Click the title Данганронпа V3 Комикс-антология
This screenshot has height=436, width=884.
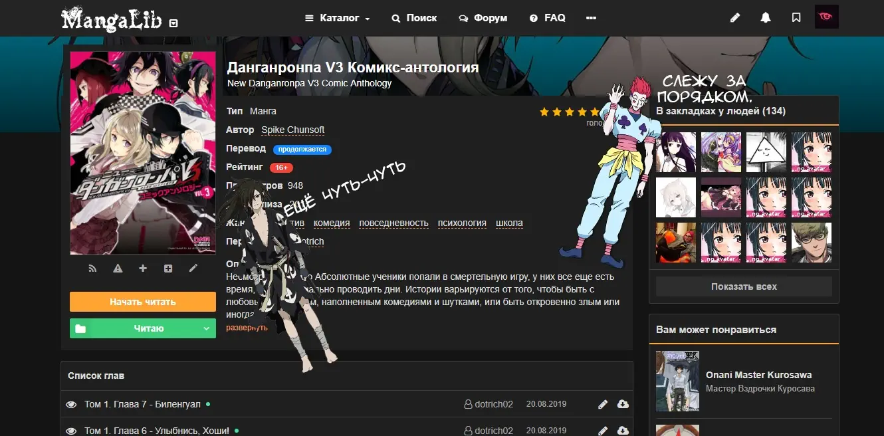tap(353, 67)
